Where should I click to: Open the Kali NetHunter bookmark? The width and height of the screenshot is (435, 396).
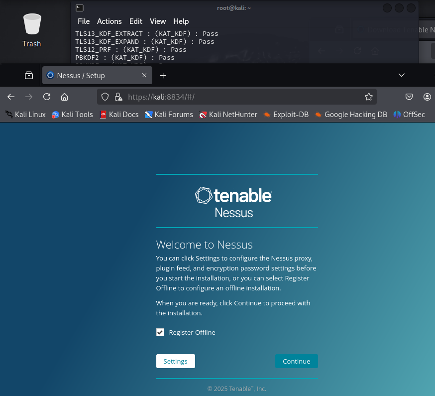[228, 115]
